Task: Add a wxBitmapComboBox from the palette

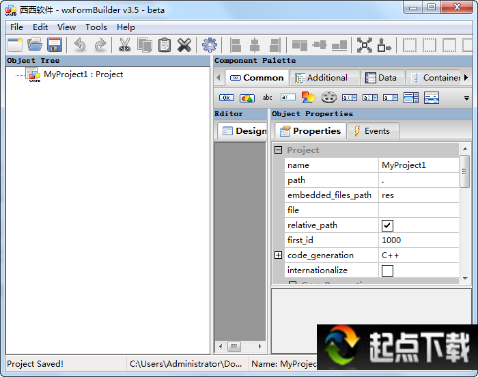Action: pyautogui.click(x=370, y=98)
